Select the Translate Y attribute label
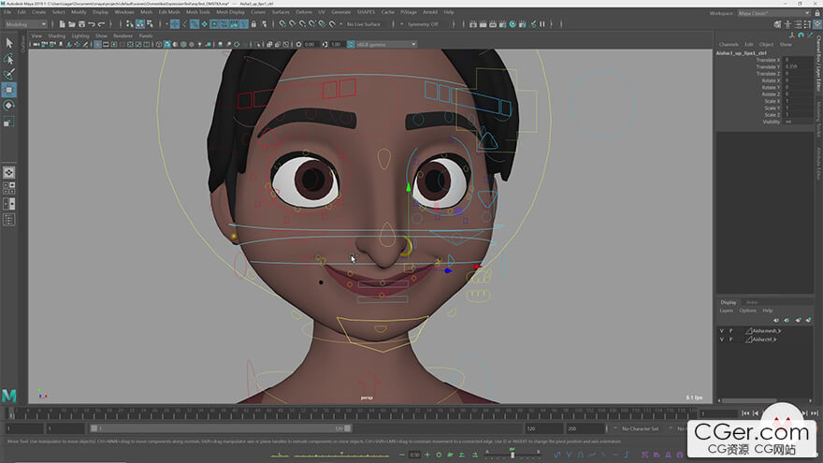This screenshot has height=463, width=823. tap(768, 67)
